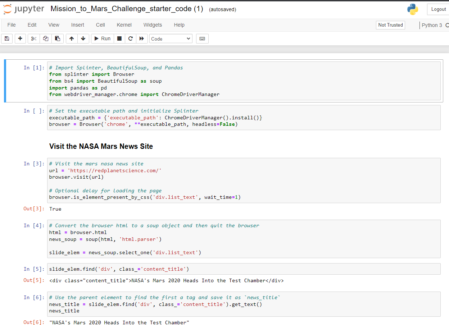Interrupt the kernel with the stop icon
The width and height of the screenshot is (449, 325).
coord(119,38)
